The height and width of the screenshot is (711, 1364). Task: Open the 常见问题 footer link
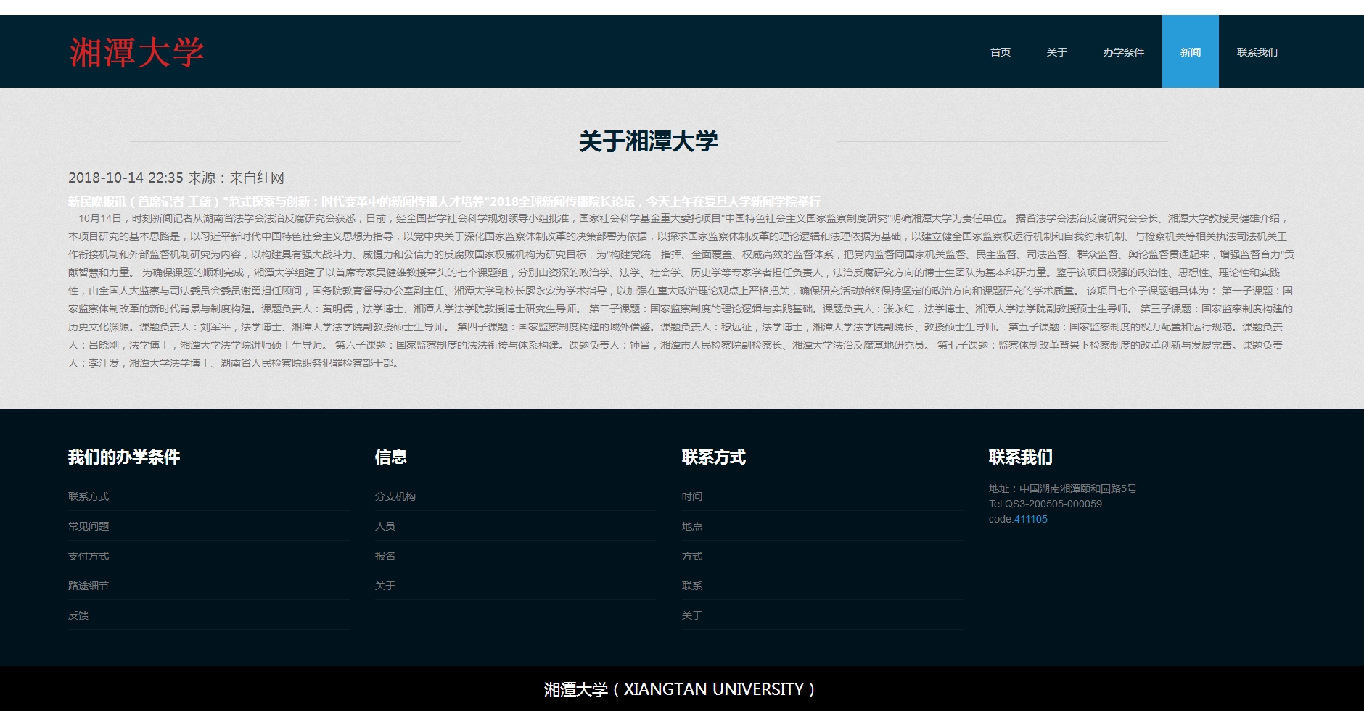click(89, 526)
